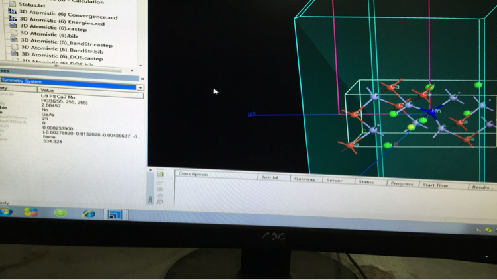Select 3D Atomistic (6)_BandStr.bib file
497x280 pixels.
pyautogui.click(x=62, y=49)
